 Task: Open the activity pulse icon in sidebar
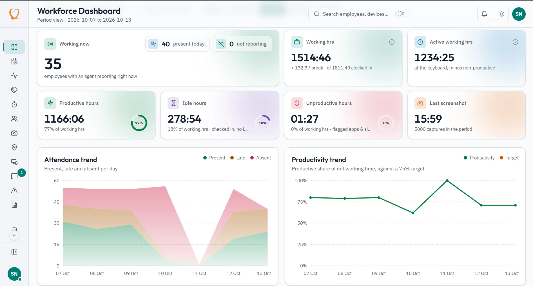click(x=14, y=76)
